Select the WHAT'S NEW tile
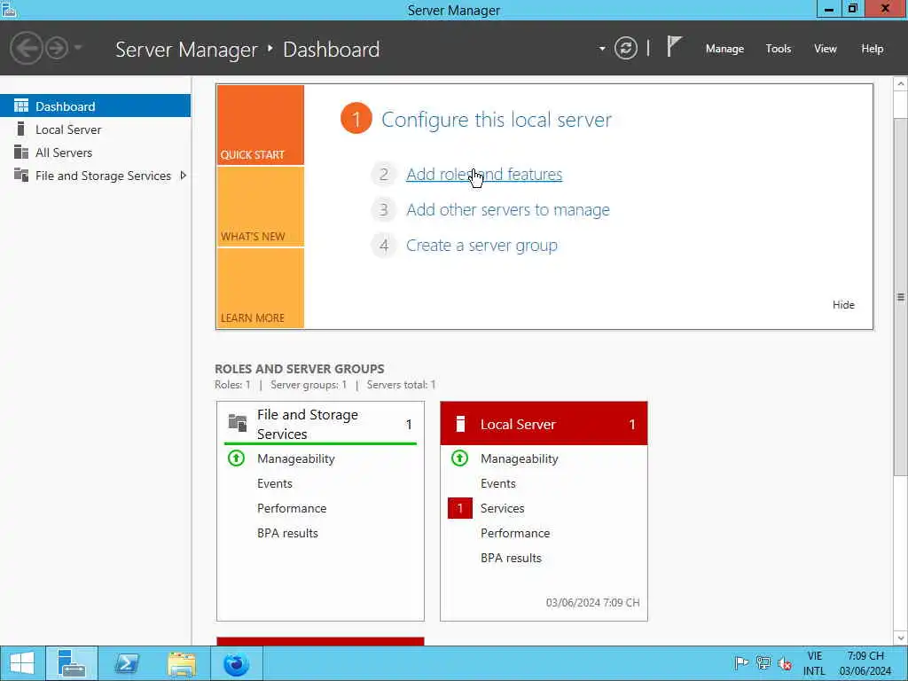 (x=260, y=207)
